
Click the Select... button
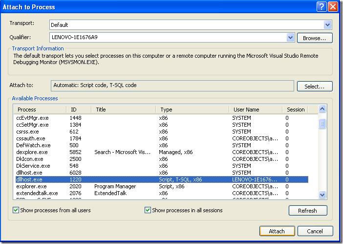coord(315,87)
